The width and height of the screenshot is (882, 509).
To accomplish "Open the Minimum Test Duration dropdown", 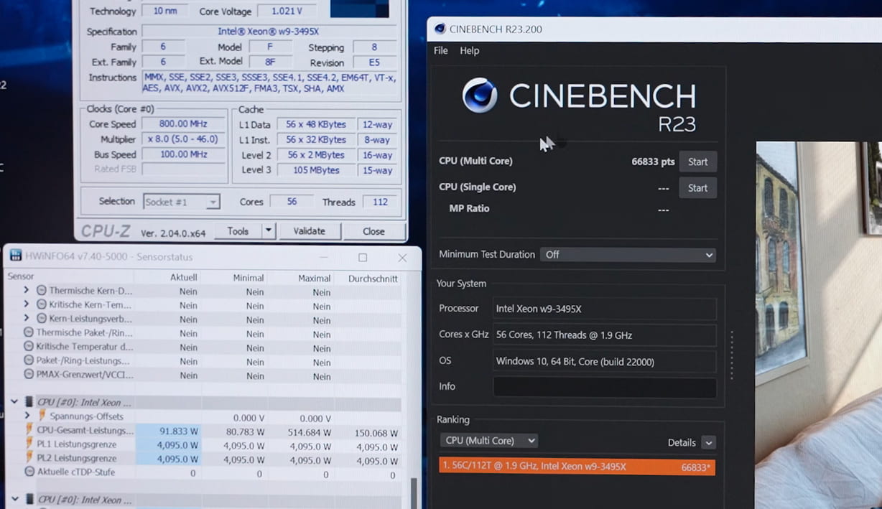I will (x=628, y=255).
